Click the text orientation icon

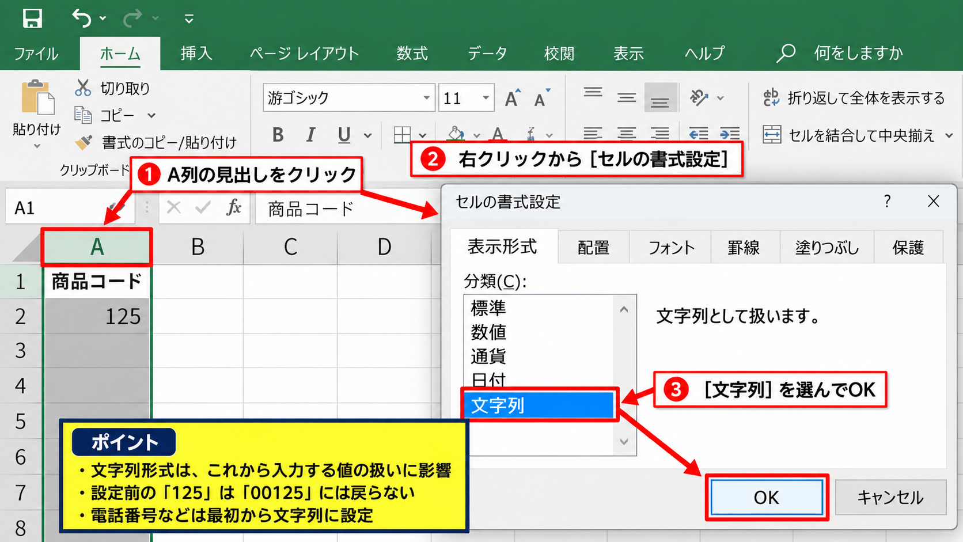coord(699,98)
